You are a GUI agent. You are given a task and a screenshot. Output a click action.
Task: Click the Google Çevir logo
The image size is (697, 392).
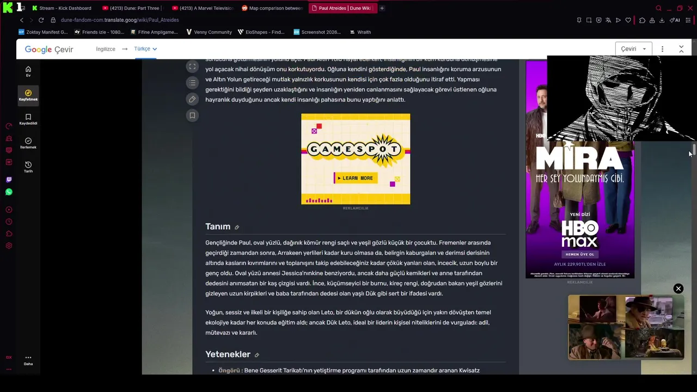tap(49, 50)
